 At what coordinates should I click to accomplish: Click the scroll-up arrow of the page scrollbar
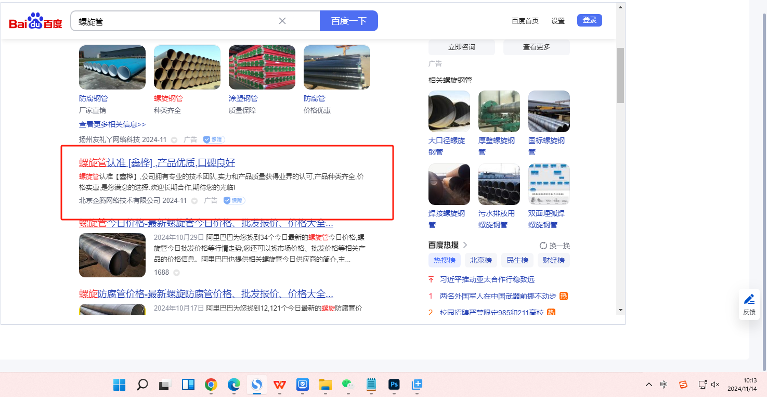pyautogui.click(x=620, y=7)
